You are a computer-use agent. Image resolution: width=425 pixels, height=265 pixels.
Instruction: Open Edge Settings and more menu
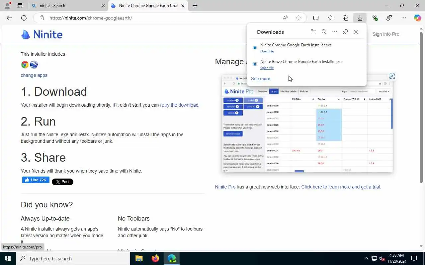tap(404, 18)
